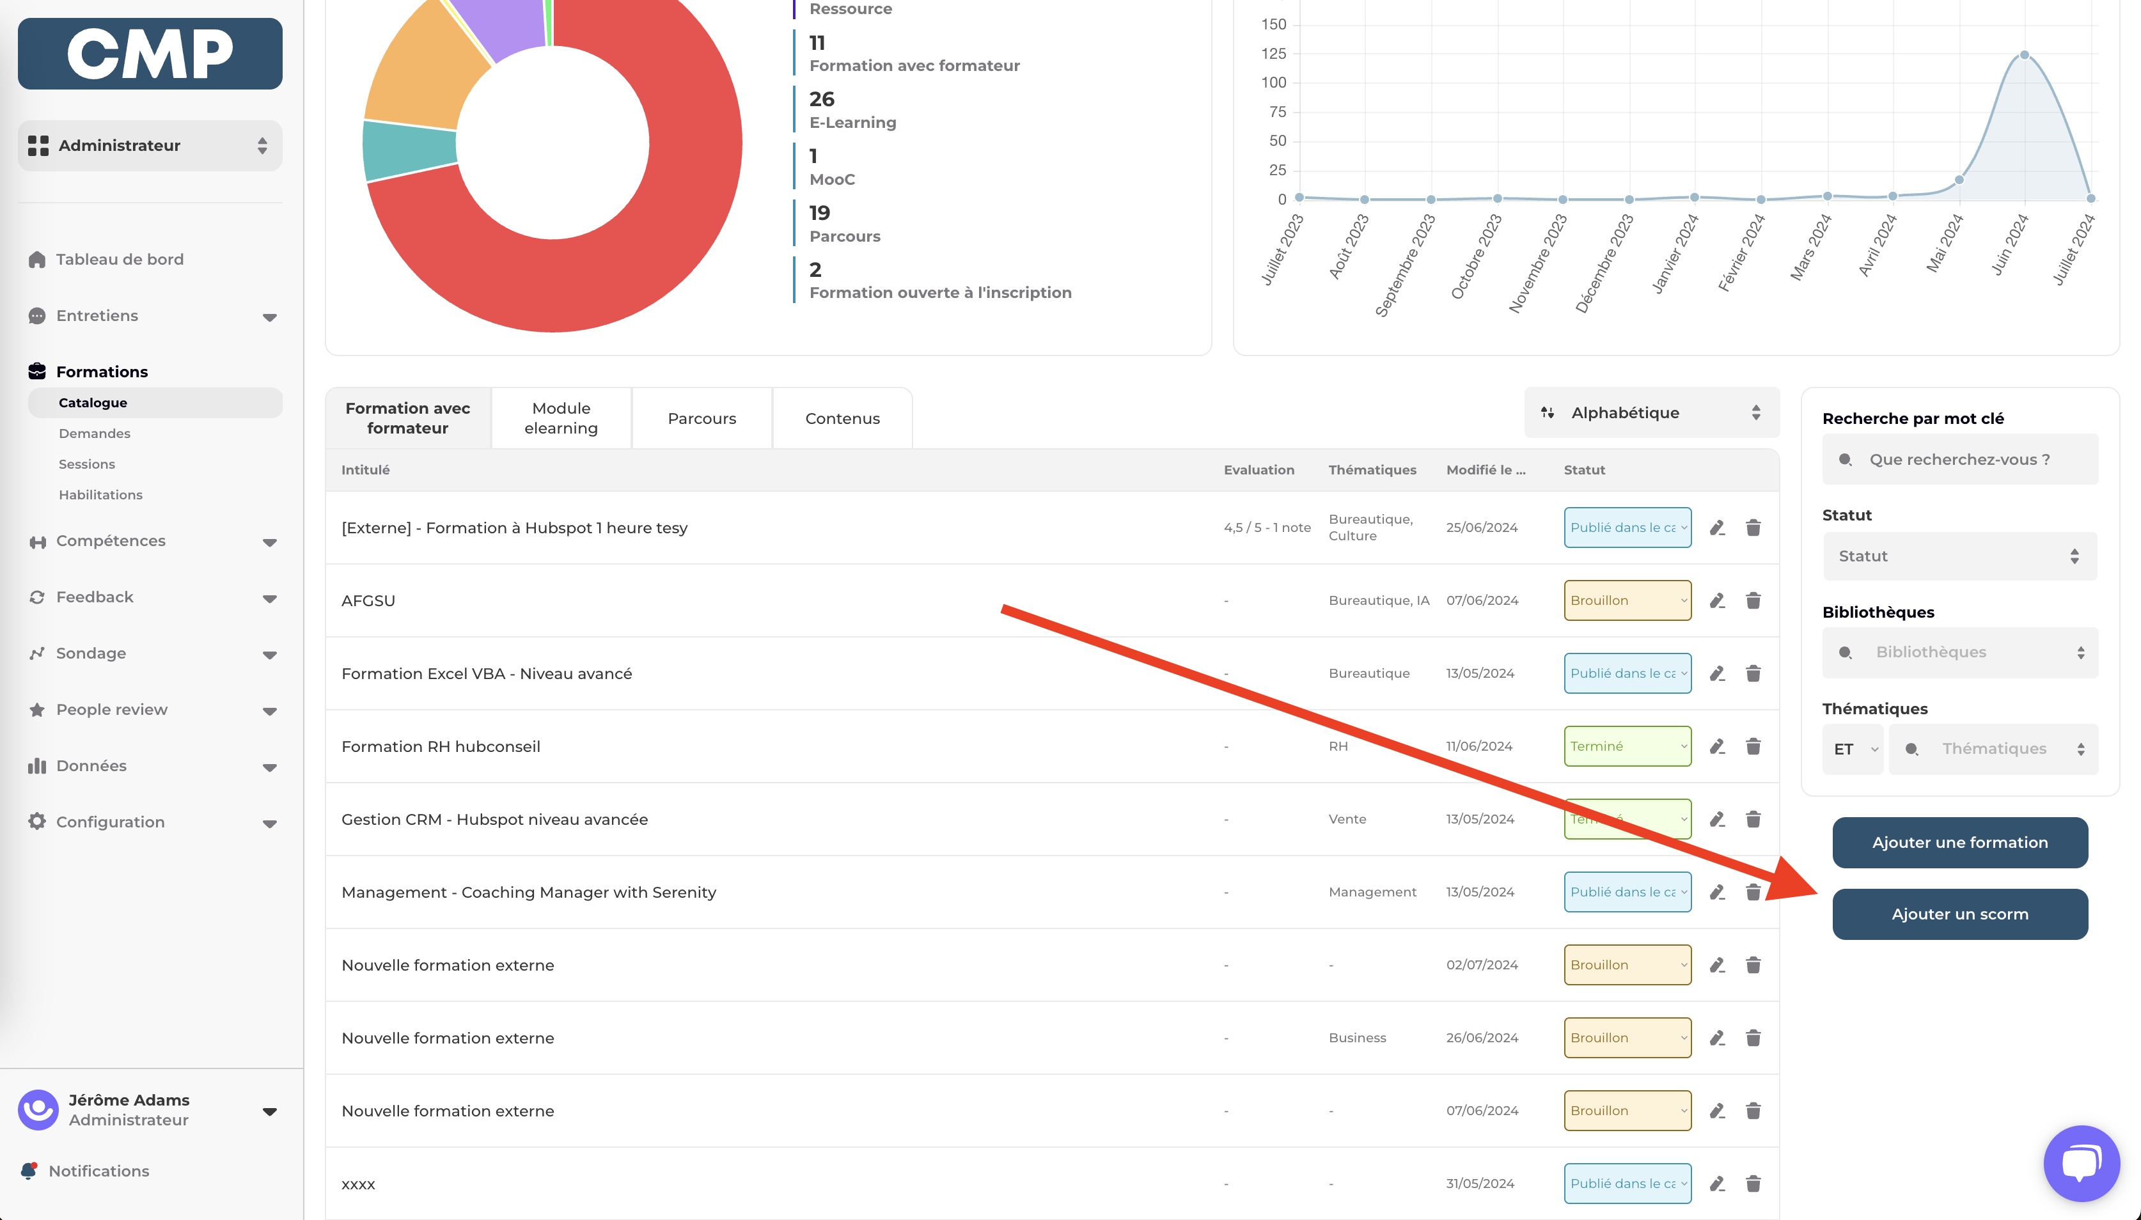This screenshot has height=1220, width=2141.
Task: Edit the Formation Excel VBA entry
Action: (x=1717, y=673)
